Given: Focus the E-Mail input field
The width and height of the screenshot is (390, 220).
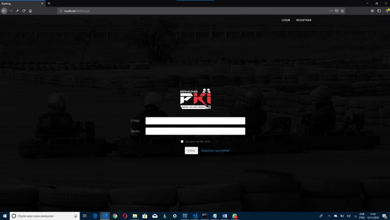Looking at the screenshot, I should pyautogui.click(x=195, y=121).
